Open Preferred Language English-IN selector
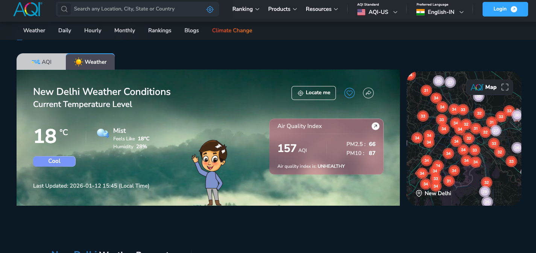 point(440,12)
